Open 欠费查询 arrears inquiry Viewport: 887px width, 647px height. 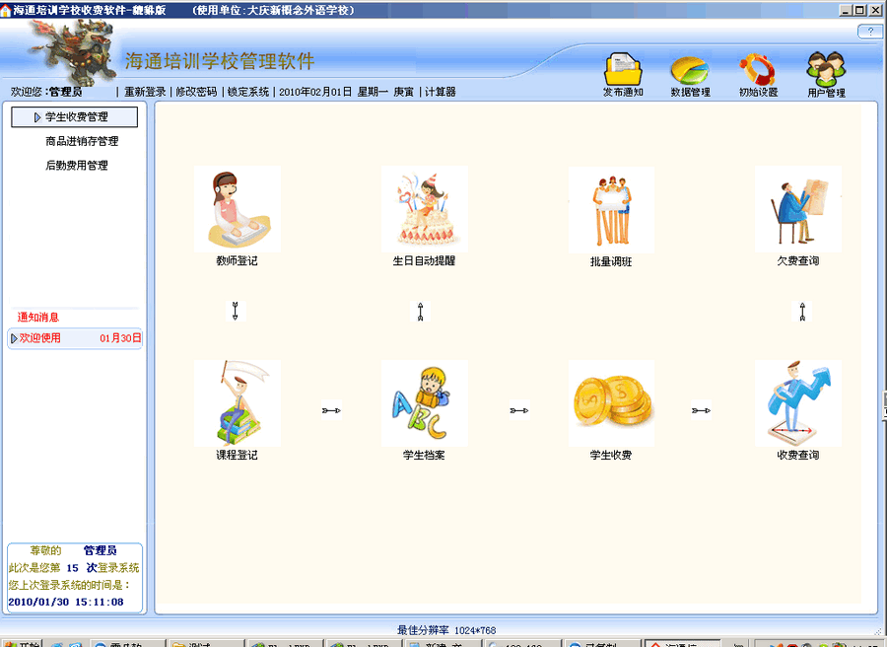click(797, 209)
